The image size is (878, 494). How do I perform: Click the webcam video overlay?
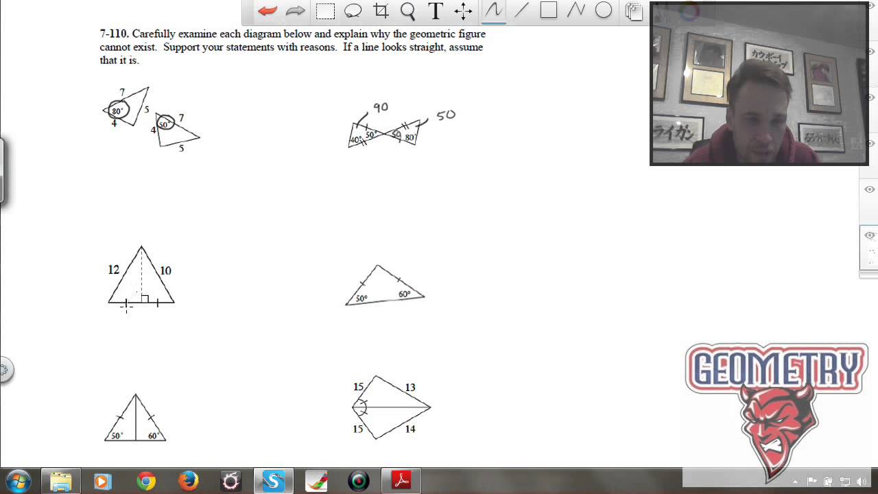pos(759,84)
